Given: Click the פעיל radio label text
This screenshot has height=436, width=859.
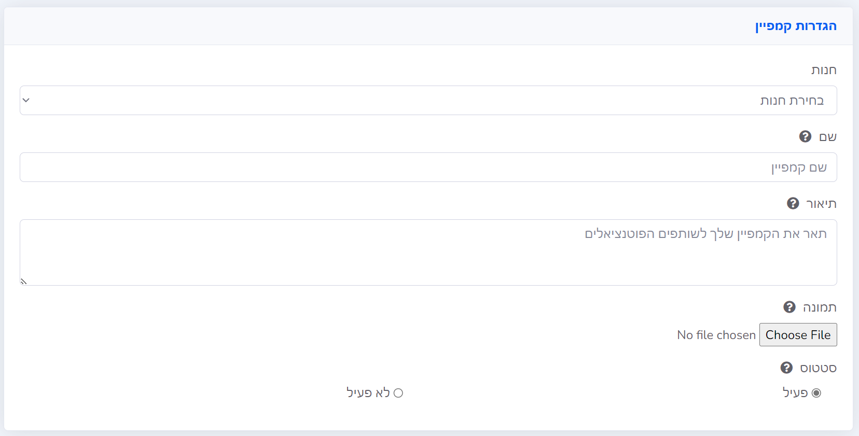Looking at the screenshot, I should [x=795, y=393].
